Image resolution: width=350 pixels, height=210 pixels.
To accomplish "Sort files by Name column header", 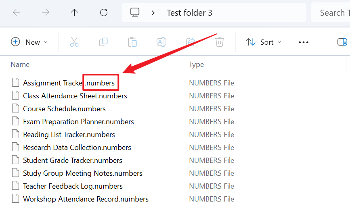I will click(x=20, y=64).
